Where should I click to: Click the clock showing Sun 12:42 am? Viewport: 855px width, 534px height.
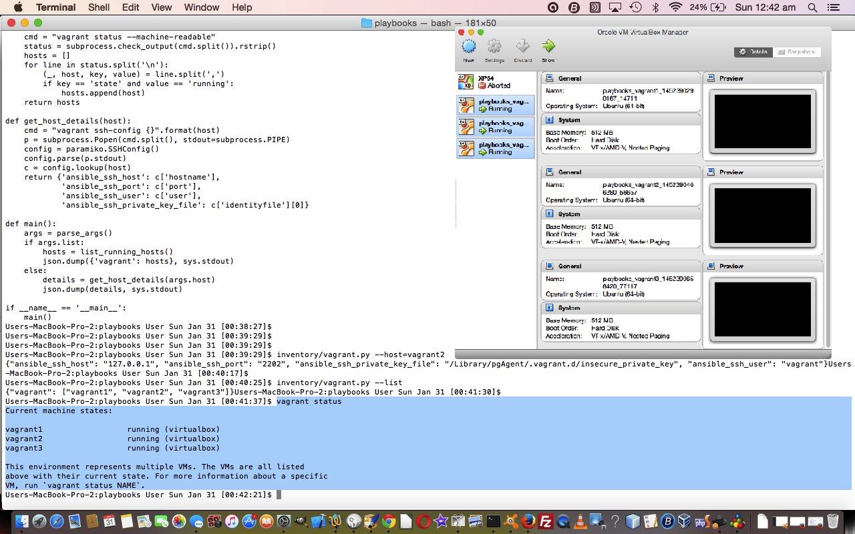[765, 7]
